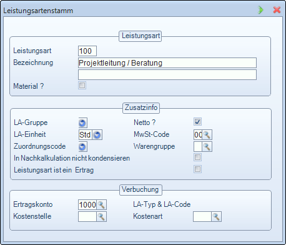Click Bezeichnung field with Projektleitung / Beratung

coord(167,63)
